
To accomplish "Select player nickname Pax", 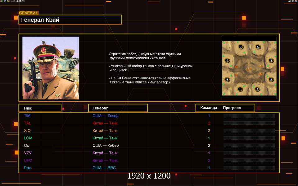I will pos(27,168).
